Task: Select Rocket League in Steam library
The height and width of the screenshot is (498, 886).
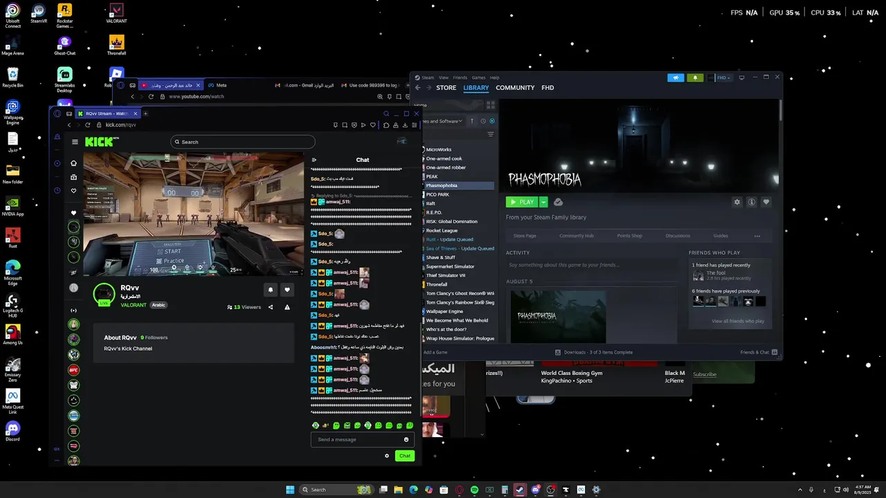Action: [x=442, y=230]
